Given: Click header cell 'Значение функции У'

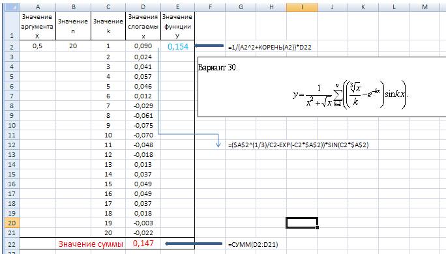Looking at the screenshot, I should pos(178,26).
